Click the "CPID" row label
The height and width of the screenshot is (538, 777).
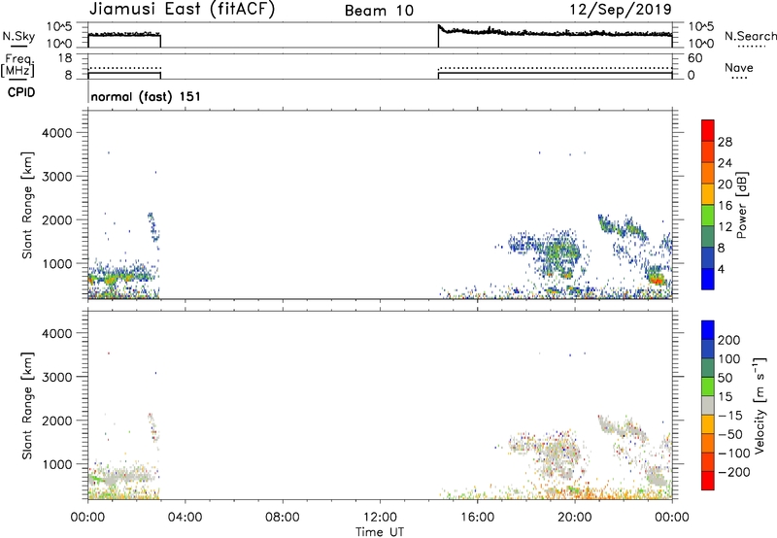point(21,92)
